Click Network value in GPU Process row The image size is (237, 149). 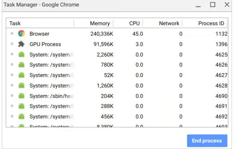(181, 44)
